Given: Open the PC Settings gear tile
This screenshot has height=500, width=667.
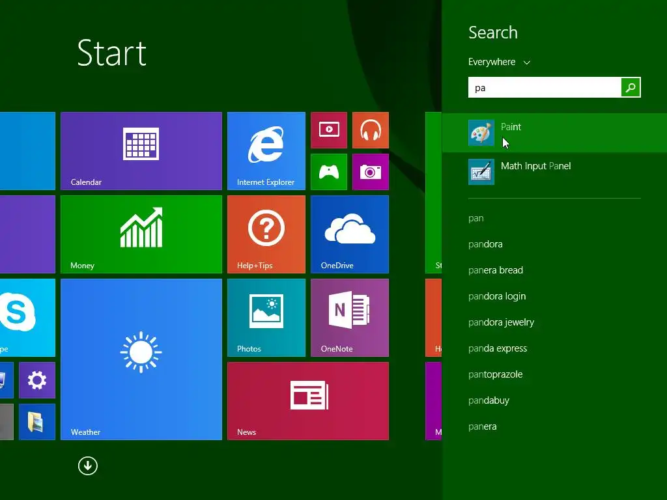Looking at the screenshot, I should (37, 380).
